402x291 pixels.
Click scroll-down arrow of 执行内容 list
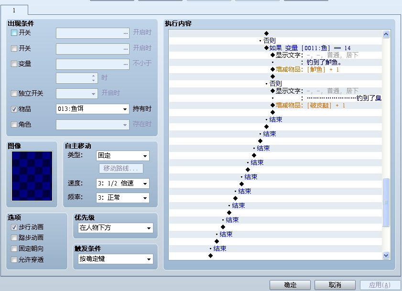pos(386,255)
